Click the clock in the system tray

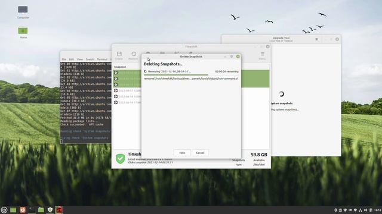pyautogui.click(x=378, y=210)
